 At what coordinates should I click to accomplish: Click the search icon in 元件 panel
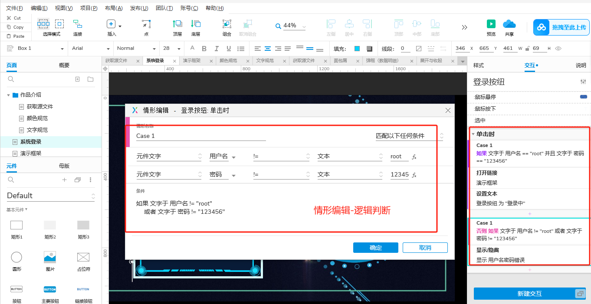(x=11, y=180)
